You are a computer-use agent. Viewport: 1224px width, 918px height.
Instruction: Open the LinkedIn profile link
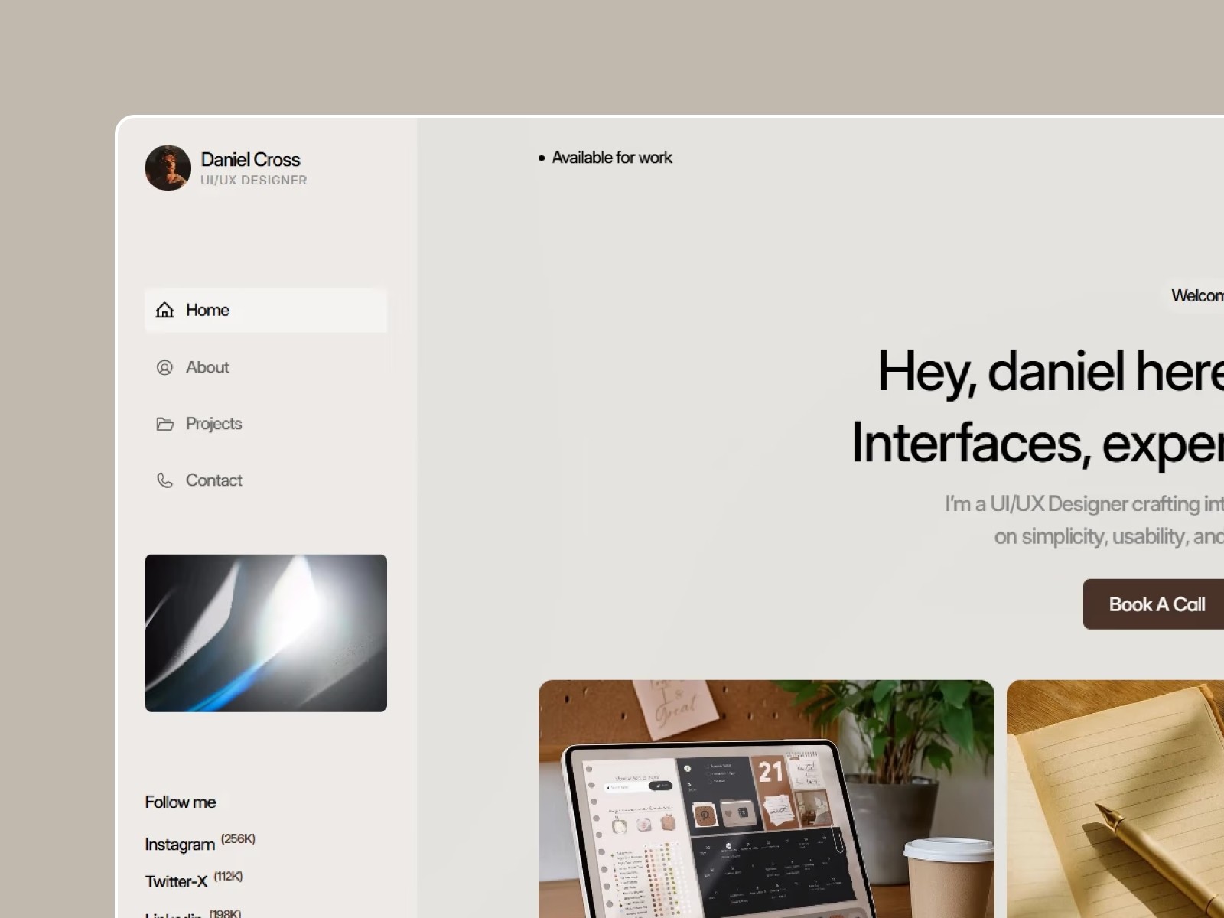[x=174, y=914]
